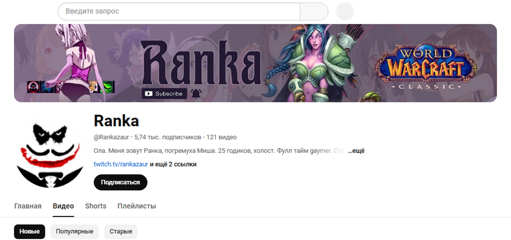The image size is (511, 240).
Task: Select the Новые sort chip
Action: pos(30,232)
